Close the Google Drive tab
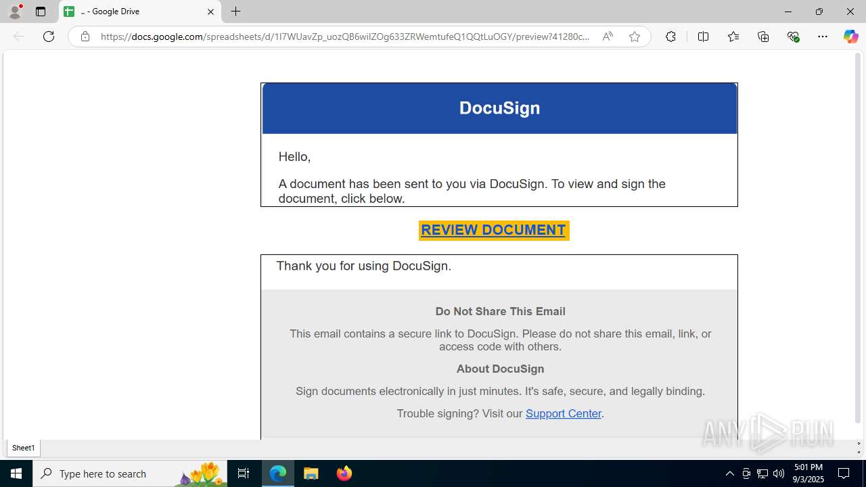 tap(210, 11)
